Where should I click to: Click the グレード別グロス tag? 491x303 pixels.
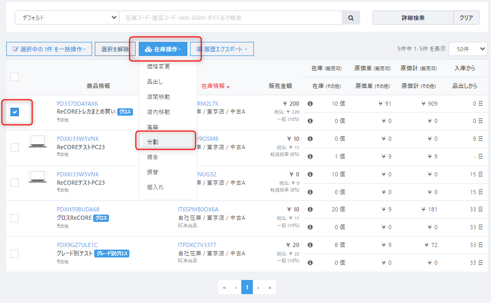112,253
